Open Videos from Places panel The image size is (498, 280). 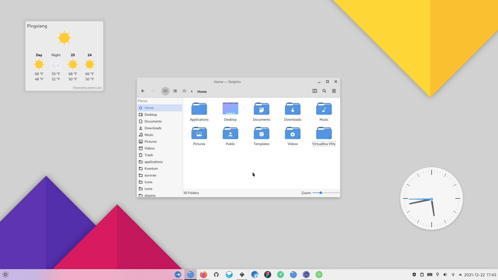[160, 148]
